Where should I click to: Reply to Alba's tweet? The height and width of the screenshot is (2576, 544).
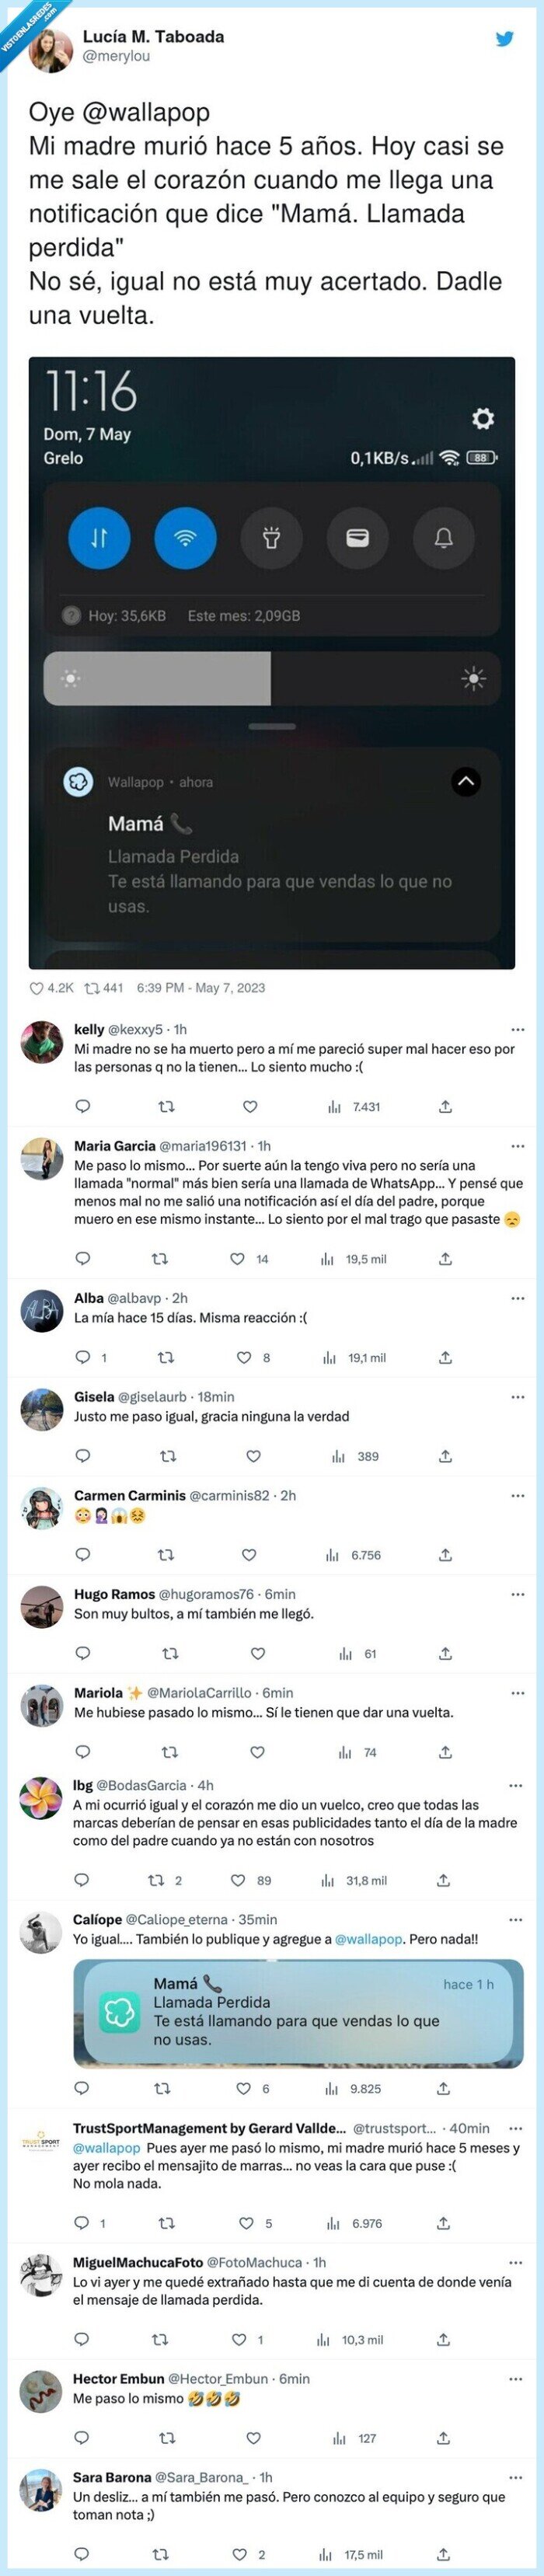click(x=83, y=1357)
